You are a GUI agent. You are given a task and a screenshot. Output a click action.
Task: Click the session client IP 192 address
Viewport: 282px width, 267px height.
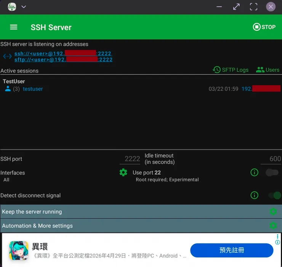[261, 89]
